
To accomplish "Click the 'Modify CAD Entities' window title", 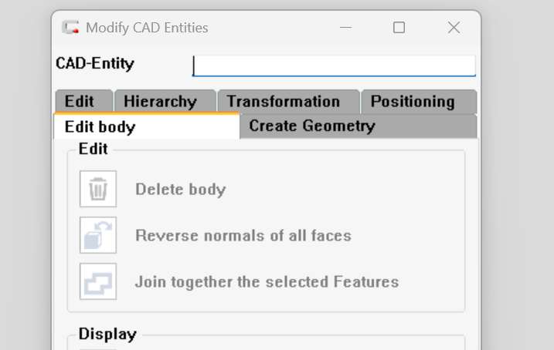I will (147, 28).
